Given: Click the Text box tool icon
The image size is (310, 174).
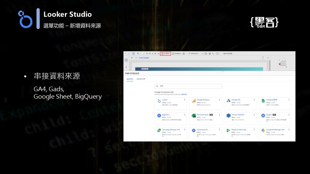Looking at the screenshot, I should point(210,53).
